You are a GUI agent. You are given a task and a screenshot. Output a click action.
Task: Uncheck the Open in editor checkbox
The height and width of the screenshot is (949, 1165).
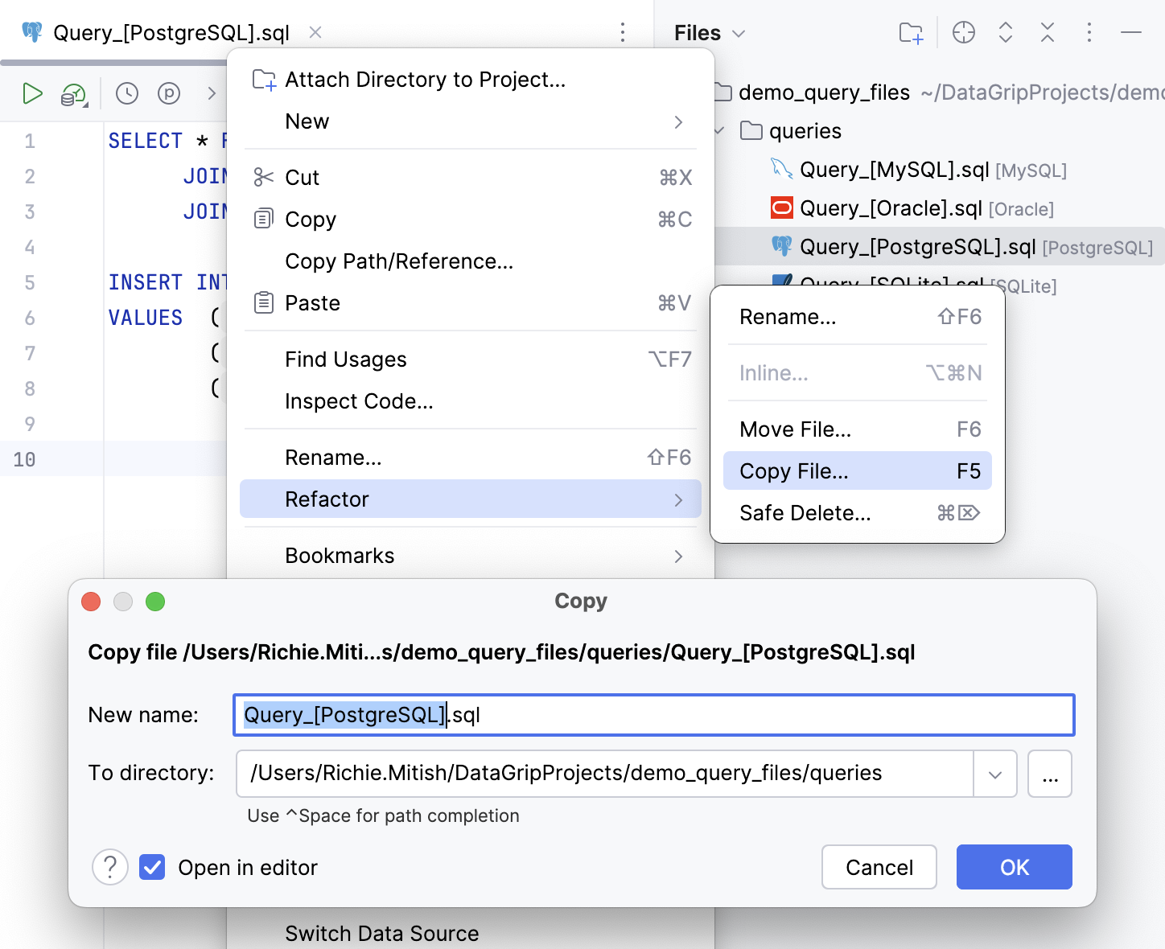(152, 867)
